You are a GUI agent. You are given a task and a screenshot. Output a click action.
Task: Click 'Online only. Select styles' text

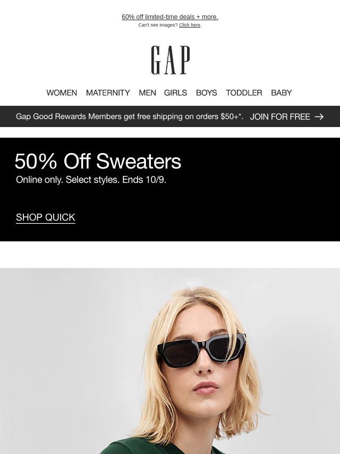[x=69, y=180]
